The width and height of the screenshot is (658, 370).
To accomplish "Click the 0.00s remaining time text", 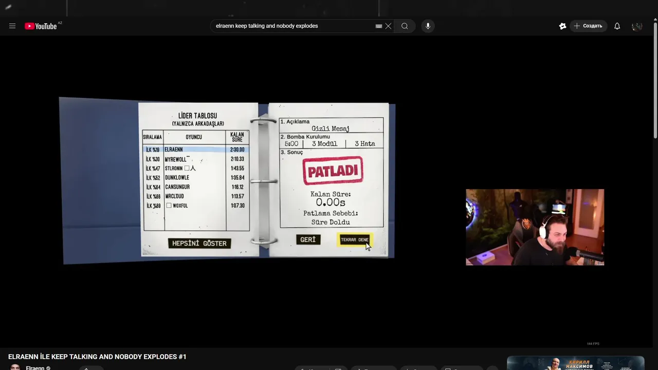I will (331, 202).
